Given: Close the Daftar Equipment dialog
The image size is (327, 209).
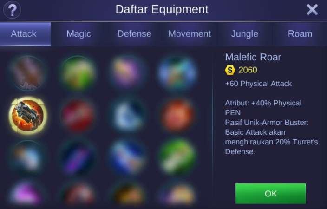Looking at the screenshot, I should click(x=312, y=10).
